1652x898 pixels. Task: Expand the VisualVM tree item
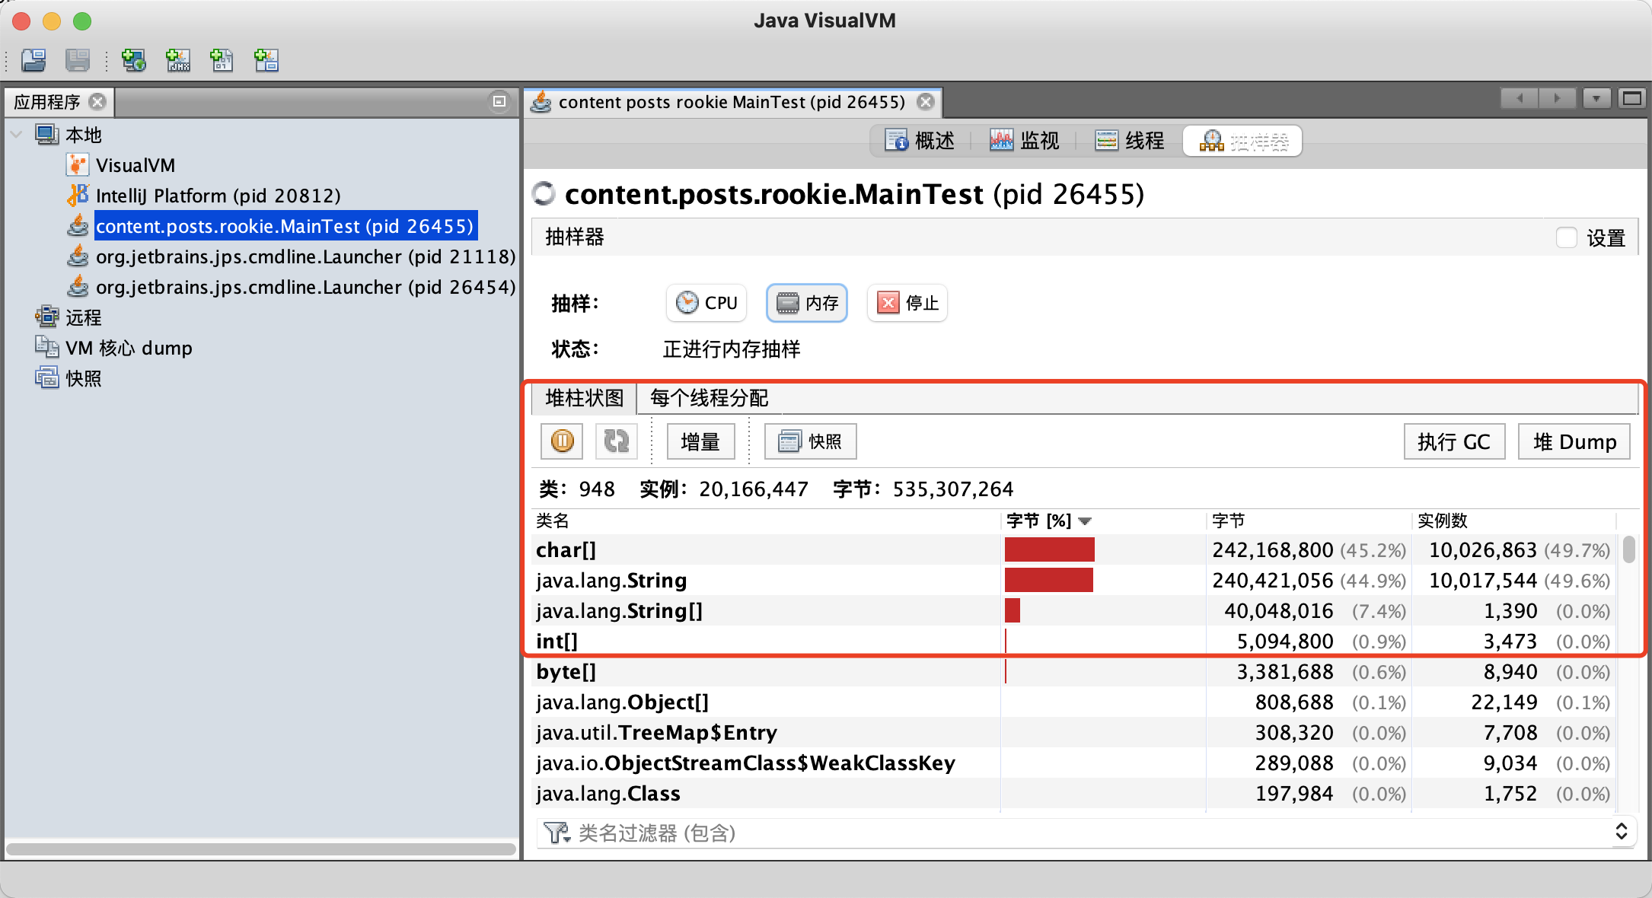[x=134, y=166]
